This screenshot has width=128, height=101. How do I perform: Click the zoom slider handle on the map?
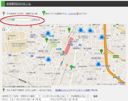coord(8,52)
